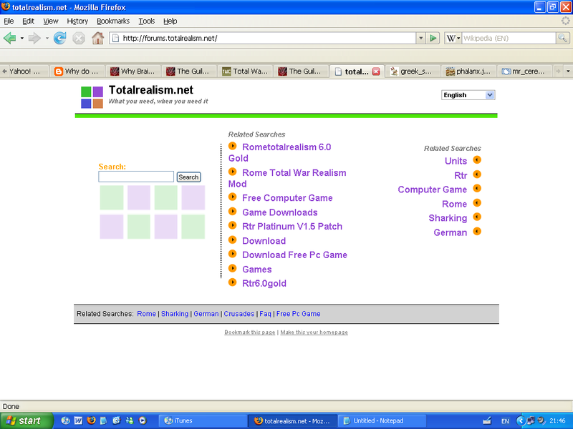
Task: Click the search magnifier next to Wikipedia box
Action: point(562,38)
